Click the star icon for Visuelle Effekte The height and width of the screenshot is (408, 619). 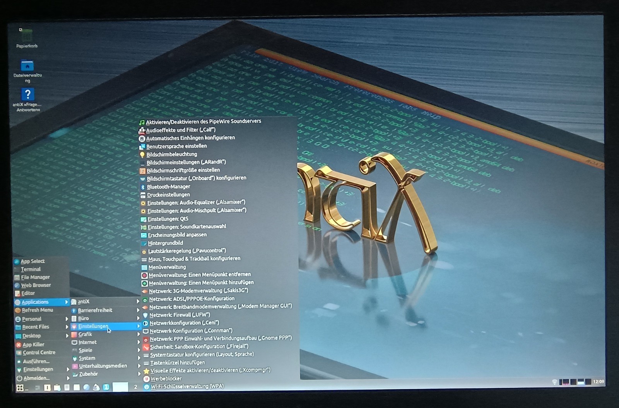coord(146,371)
